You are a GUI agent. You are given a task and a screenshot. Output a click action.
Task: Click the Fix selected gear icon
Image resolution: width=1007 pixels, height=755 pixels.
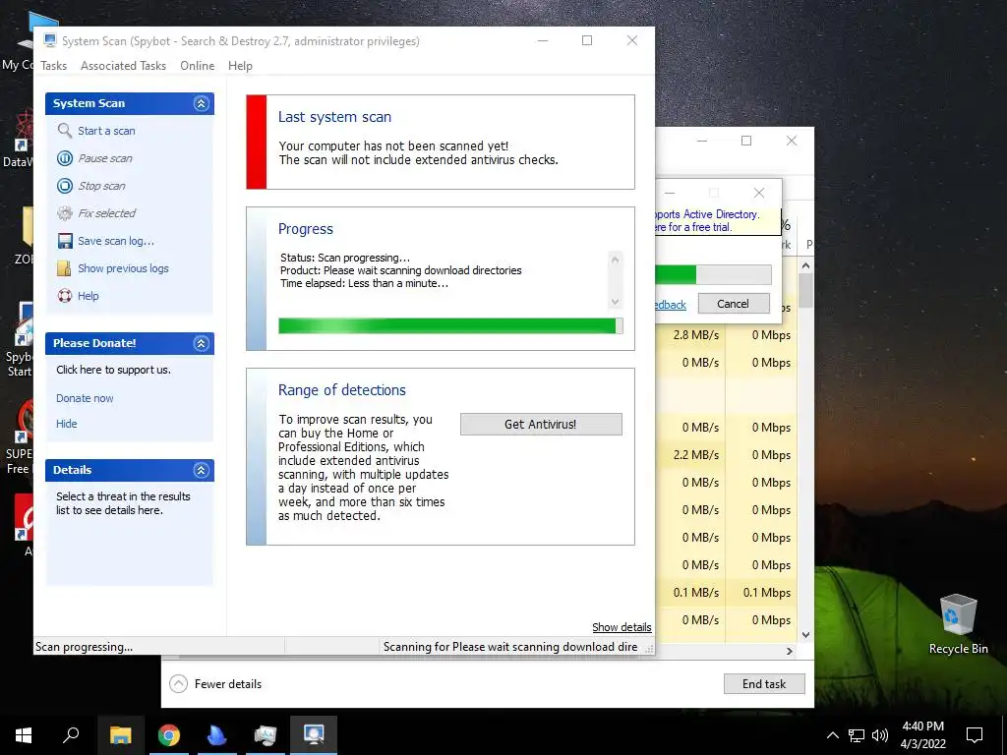(65, 213)
